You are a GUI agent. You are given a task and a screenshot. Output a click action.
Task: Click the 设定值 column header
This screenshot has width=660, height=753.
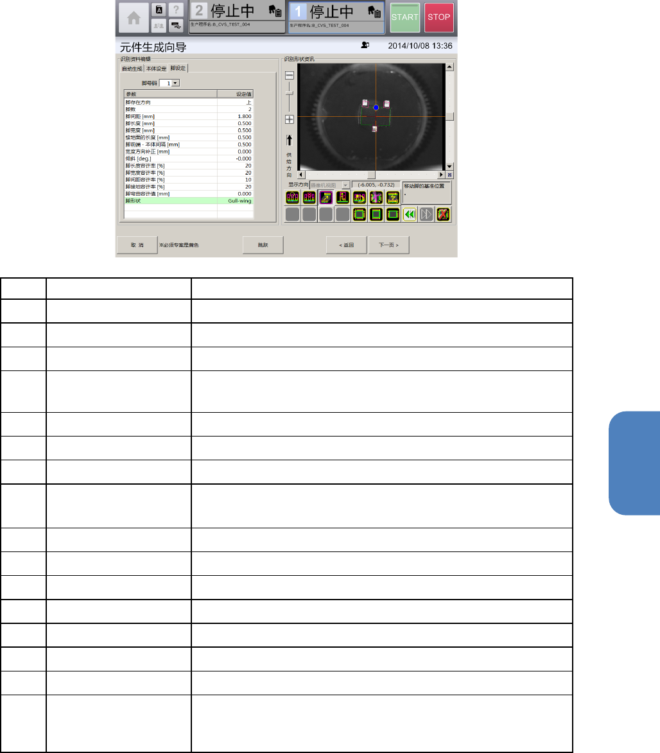236,94
